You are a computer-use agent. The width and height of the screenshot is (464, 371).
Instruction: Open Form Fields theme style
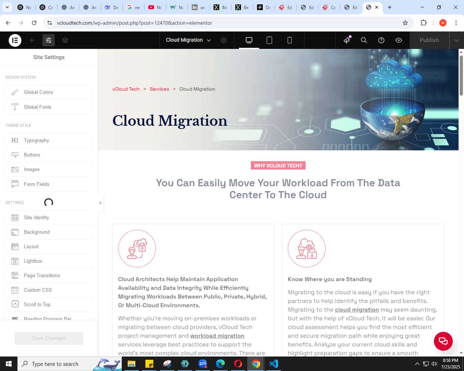49,184
